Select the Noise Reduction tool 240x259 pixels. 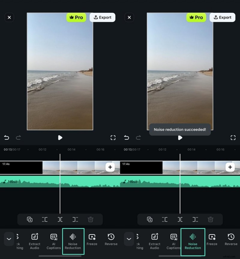point(73,241)
